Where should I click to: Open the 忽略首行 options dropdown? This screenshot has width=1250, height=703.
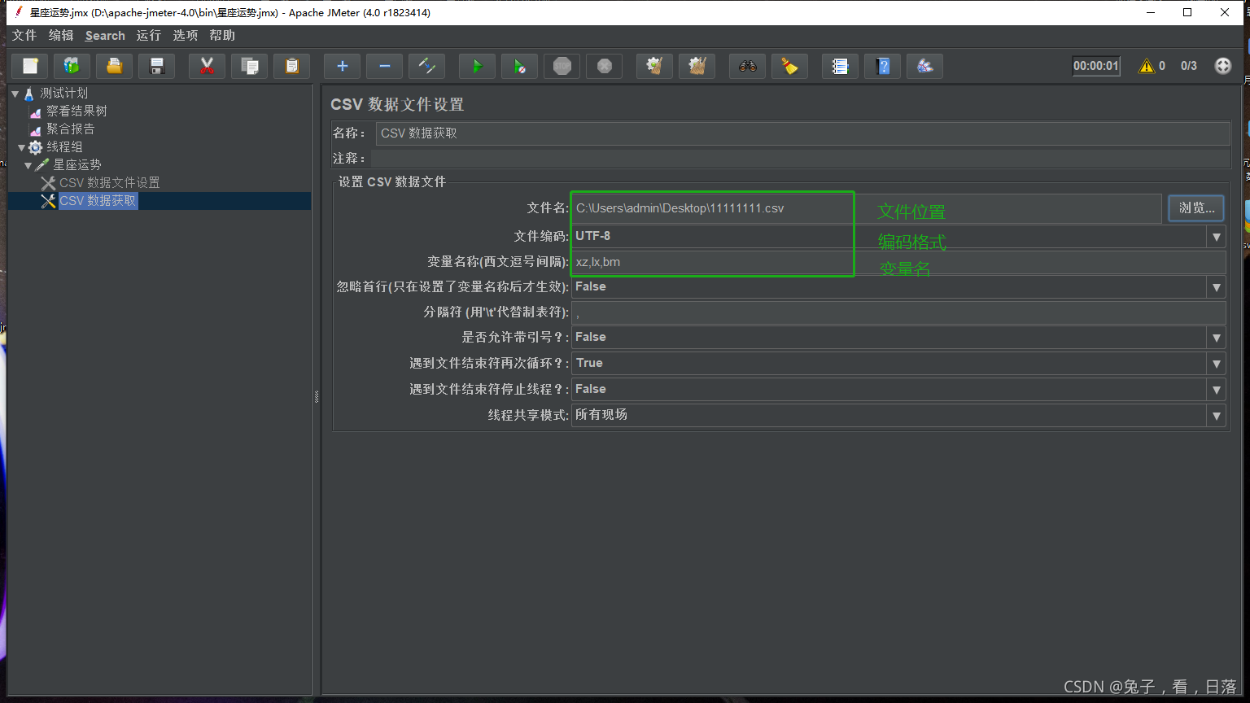[x=1216, y=286]
